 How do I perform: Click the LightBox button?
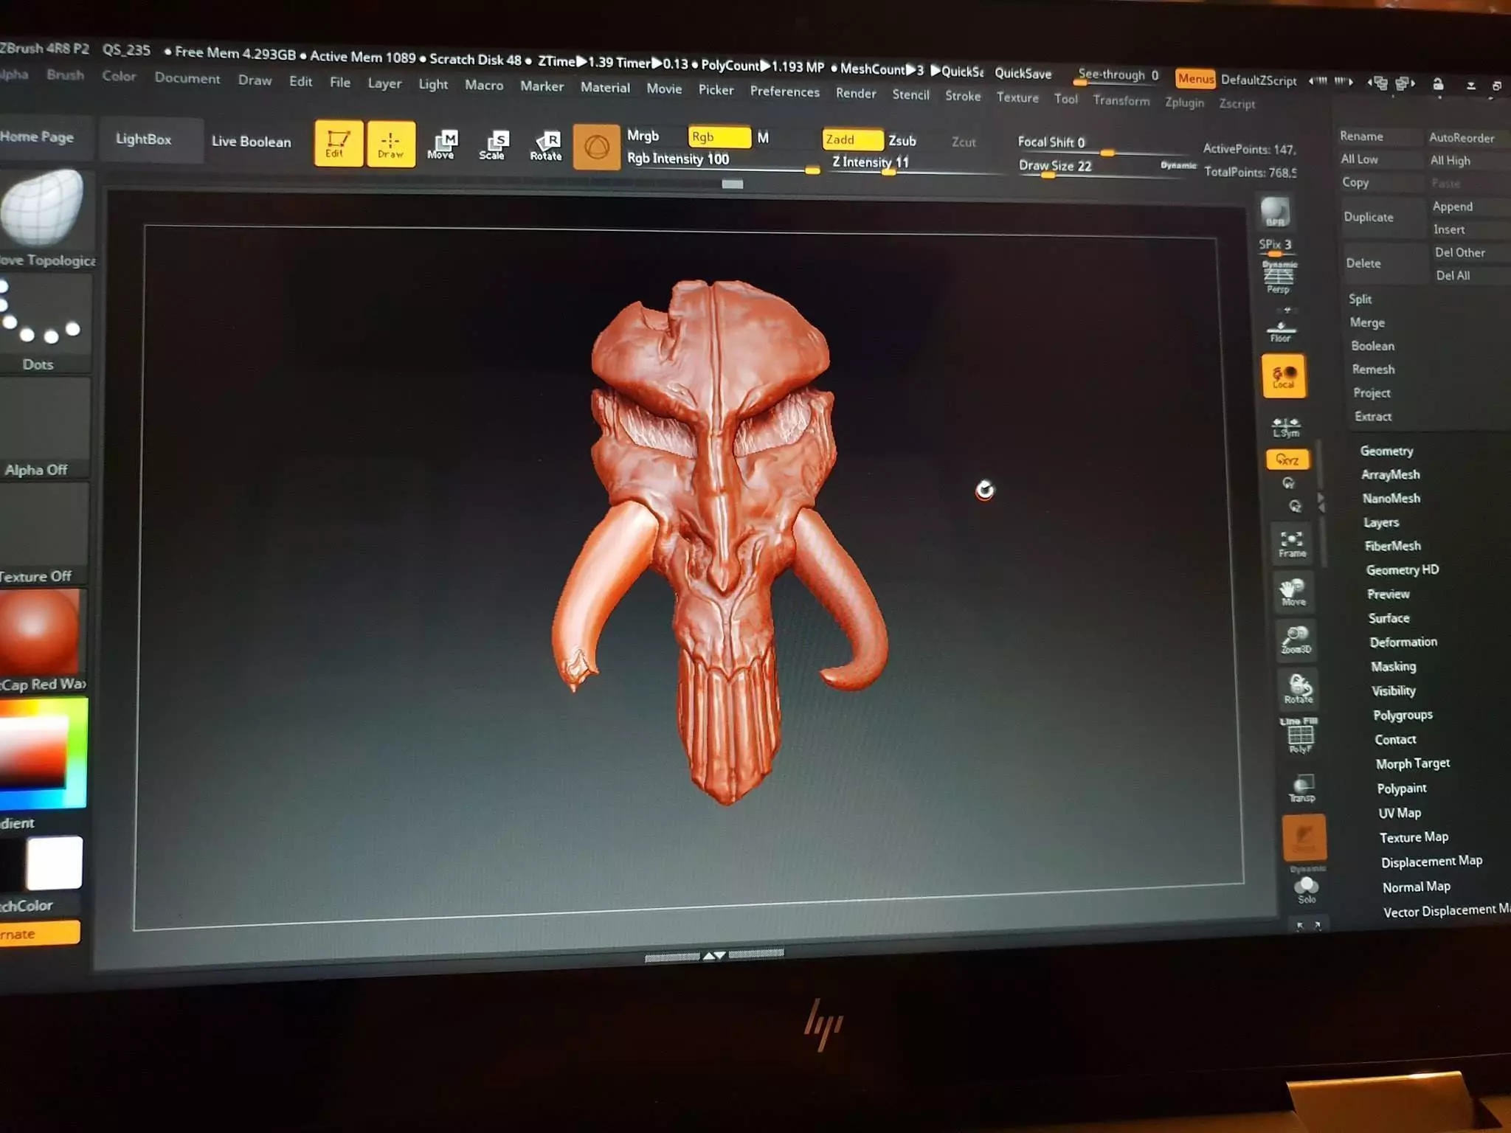150,139
